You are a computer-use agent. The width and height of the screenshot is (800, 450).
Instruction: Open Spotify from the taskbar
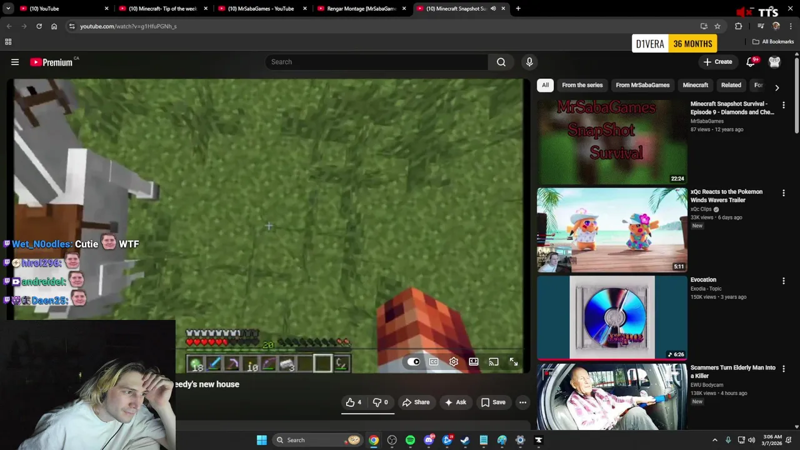(x=410, y=440)
